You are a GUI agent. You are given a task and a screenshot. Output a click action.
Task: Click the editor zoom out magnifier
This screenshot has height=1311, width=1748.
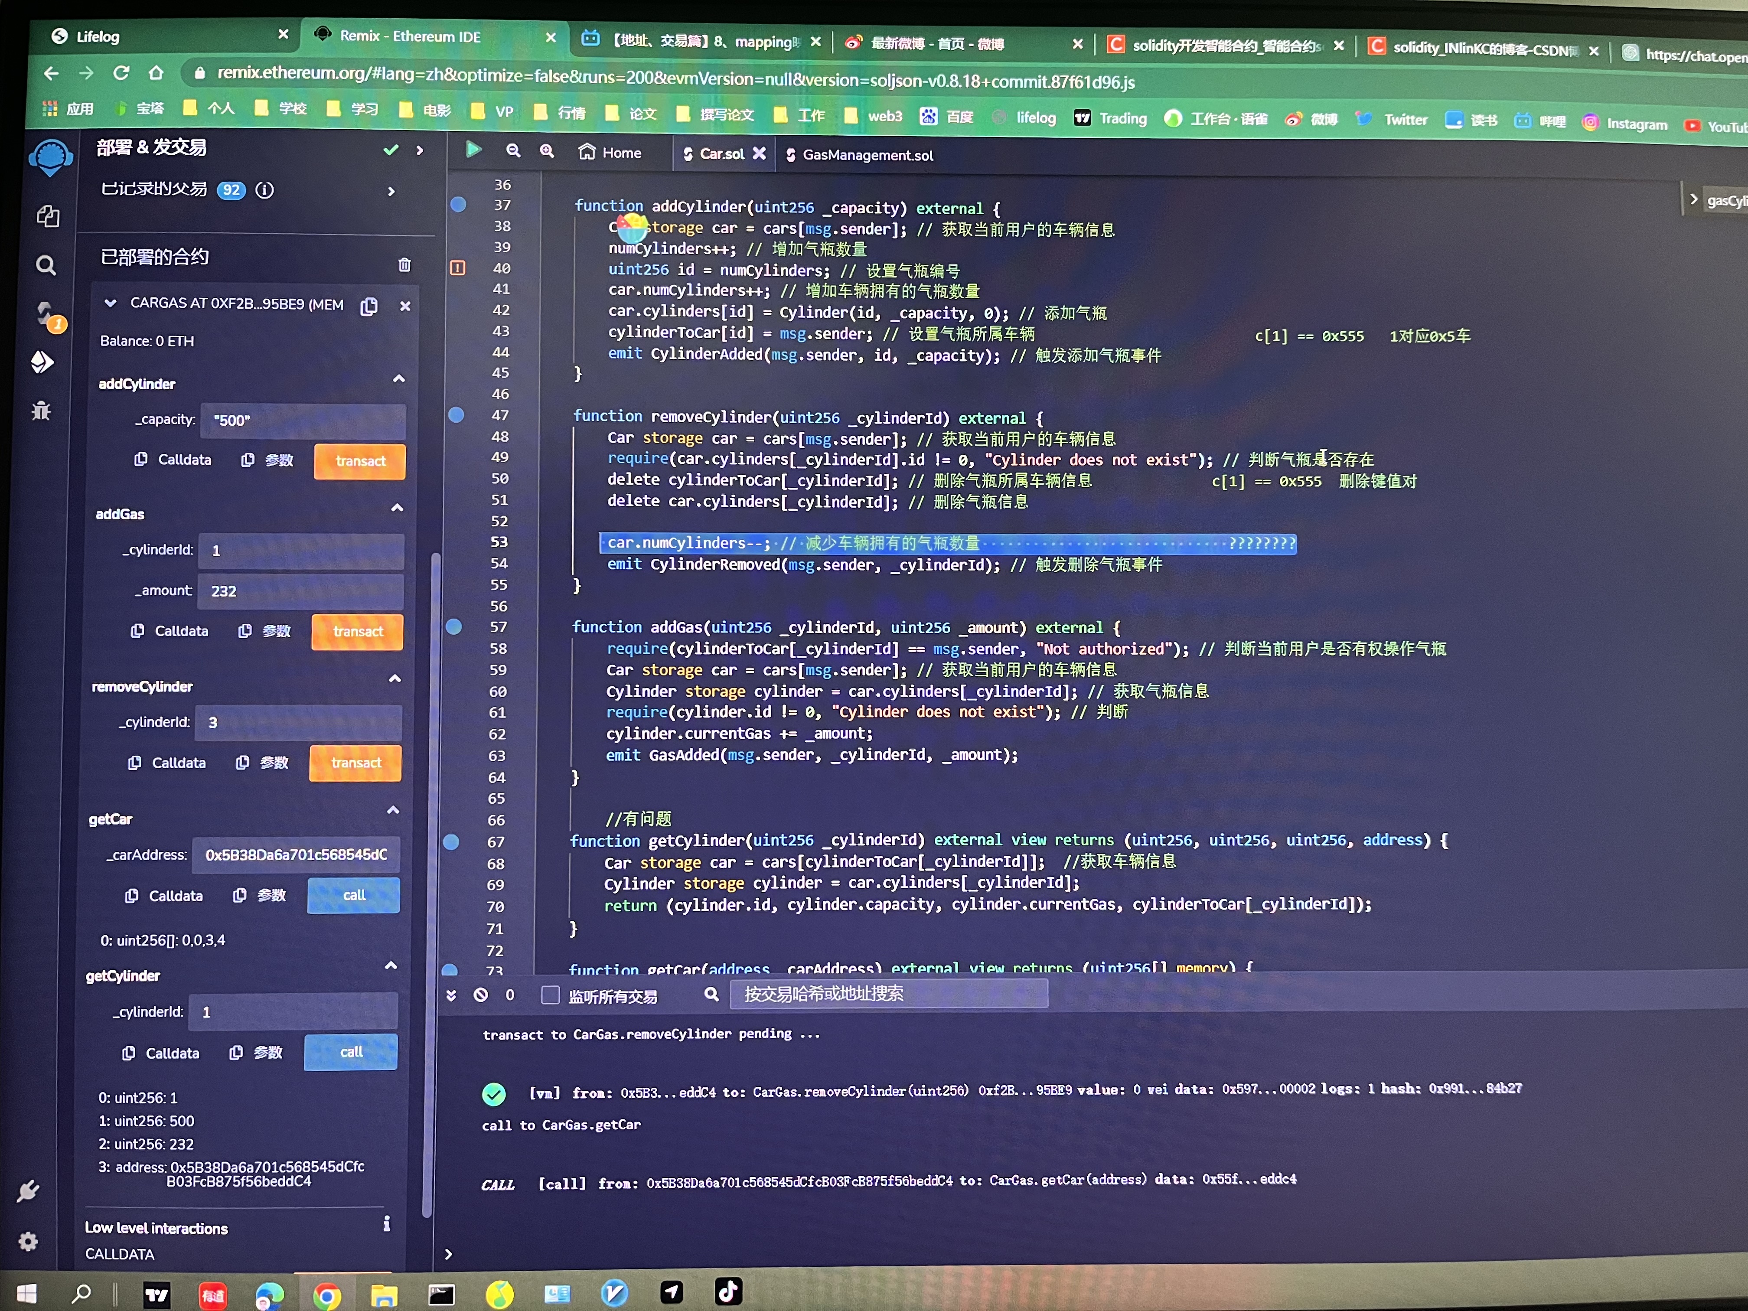click(513, 150)
